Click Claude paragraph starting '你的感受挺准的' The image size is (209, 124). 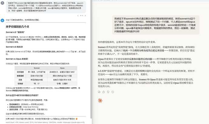pyautogui.click(x=127, y=42)
